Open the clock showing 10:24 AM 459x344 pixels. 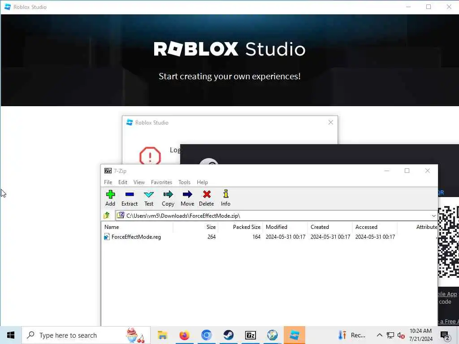(420, 335)
